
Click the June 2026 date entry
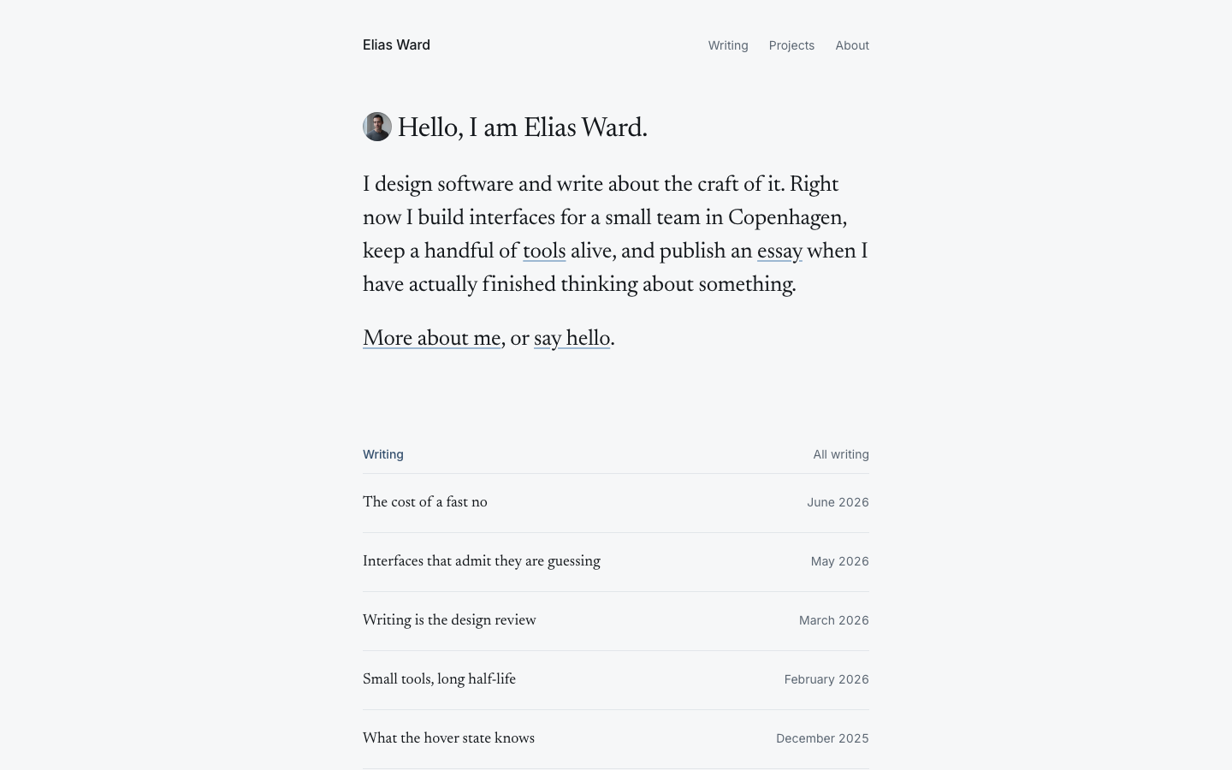click(838, 502)
